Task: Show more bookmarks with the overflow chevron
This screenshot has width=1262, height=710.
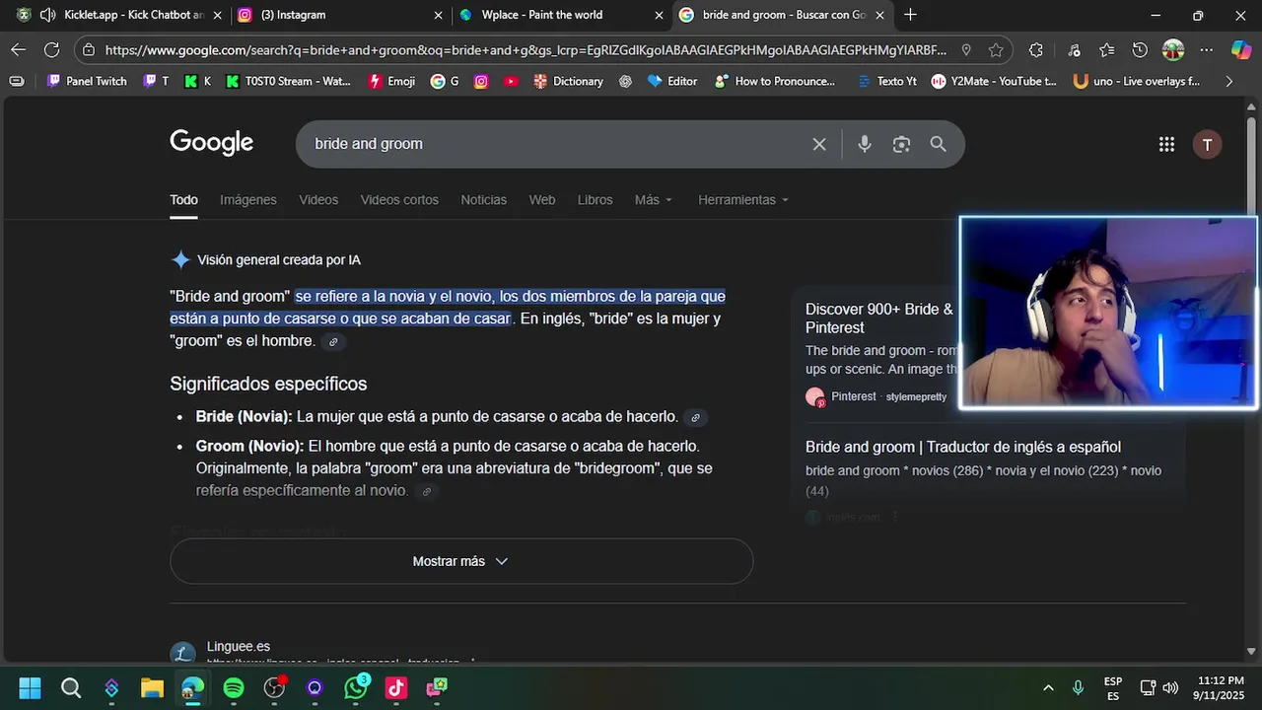Action: pyautogui.click(x=1228, y=81)
